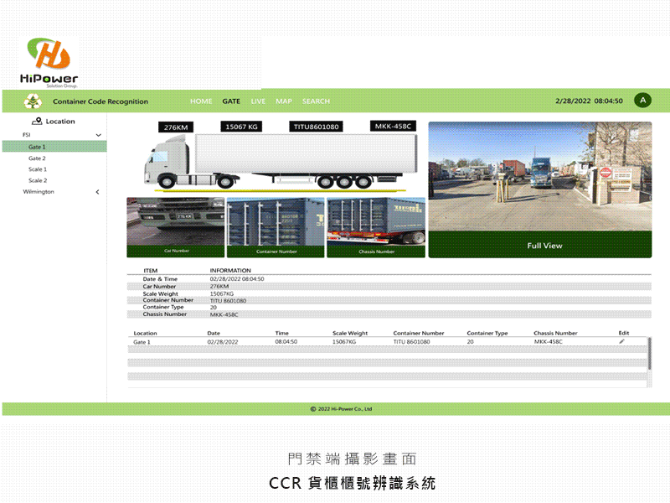Screen dimensions: 670x503
Task: Select Gate 2 in the sidebar
Action: click(37, 158)
